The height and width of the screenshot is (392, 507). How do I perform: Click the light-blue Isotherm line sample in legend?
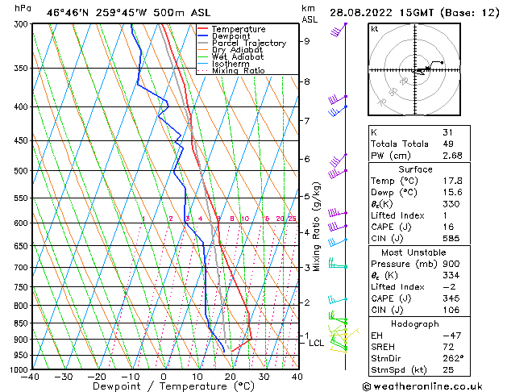click(x=203, y=64)
